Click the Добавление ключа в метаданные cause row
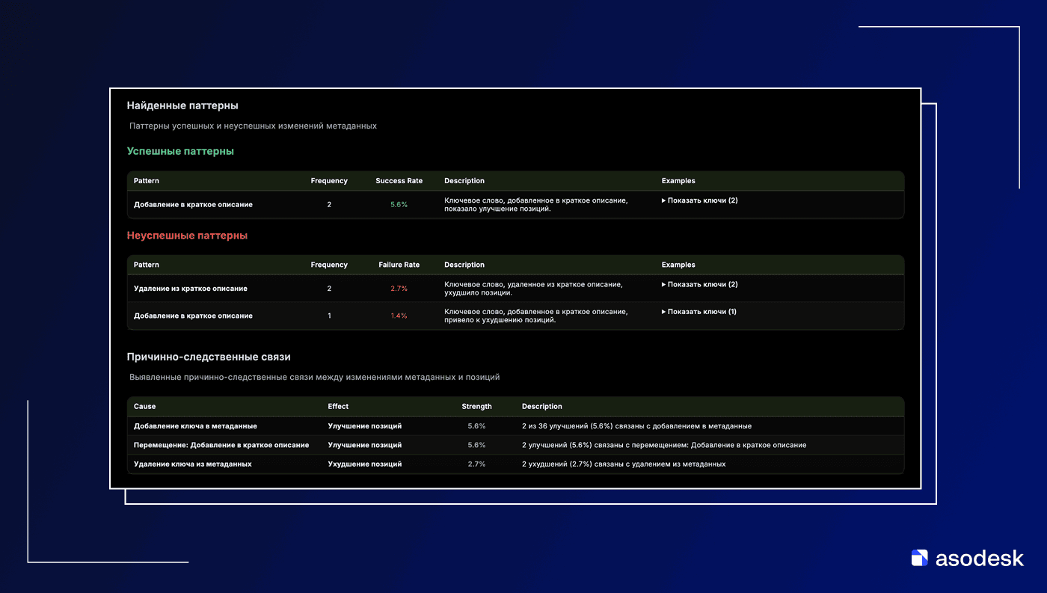The height and width of the screenshot is (593, 1047). point(195,426)
